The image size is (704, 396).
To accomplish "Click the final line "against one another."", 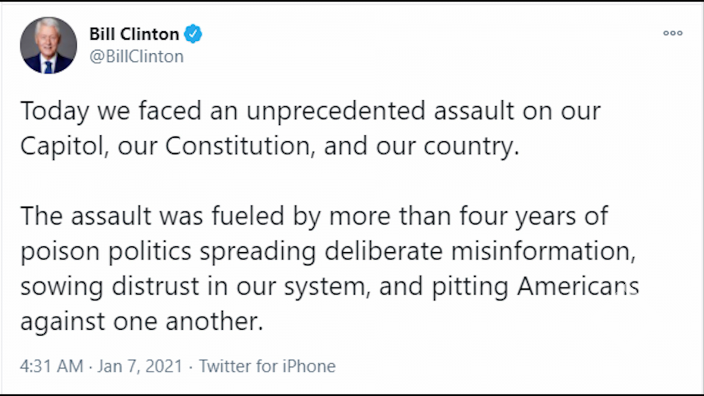I will (x=141, y=322).
